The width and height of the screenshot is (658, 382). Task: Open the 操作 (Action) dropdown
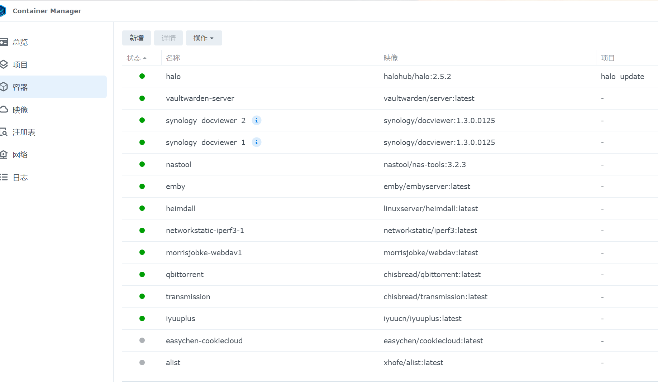[204, 38]
